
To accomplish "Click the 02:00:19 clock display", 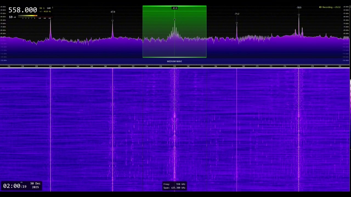I will (x=15, y=186).
